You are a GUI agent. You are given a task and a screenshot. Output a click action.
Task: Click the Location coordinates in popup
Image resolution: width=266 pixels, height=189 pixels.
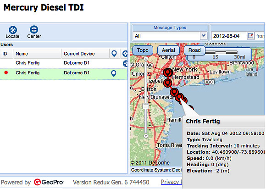238,152
